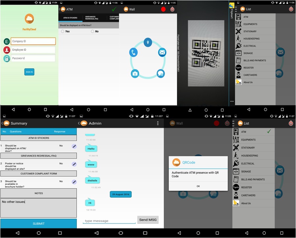Click the type message text field
Image resolution: width=296 pixels, height=238 pixels.
point(109,221)
